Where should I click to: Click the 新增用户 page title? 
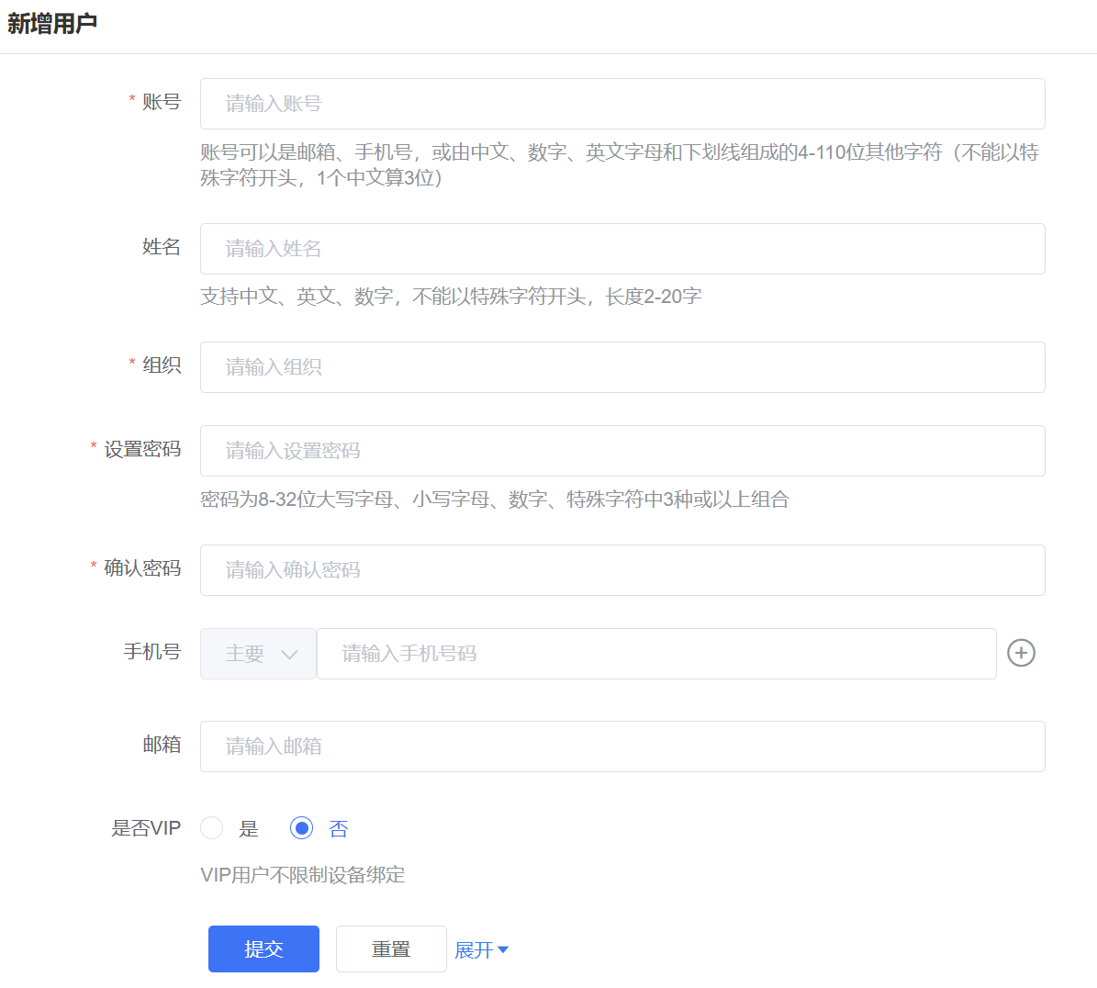tap(52, 24)
